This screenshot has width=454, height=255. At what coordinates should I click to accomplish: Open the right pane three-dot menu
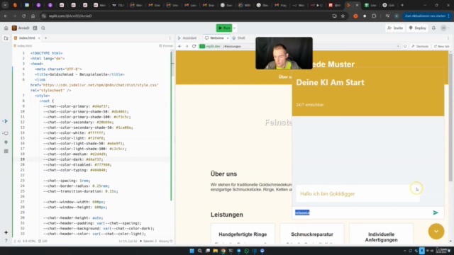tap(448, 38)
